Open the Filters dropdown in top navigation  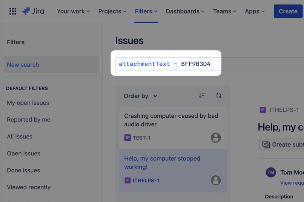tap(146, 11)
